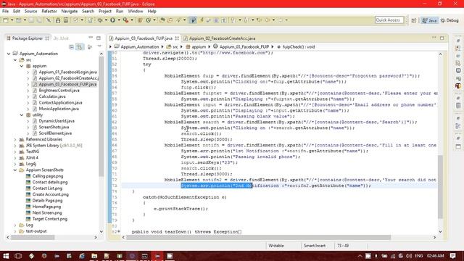
Task: Click the New file toolbar icon
Action: [x=6, y=20]
